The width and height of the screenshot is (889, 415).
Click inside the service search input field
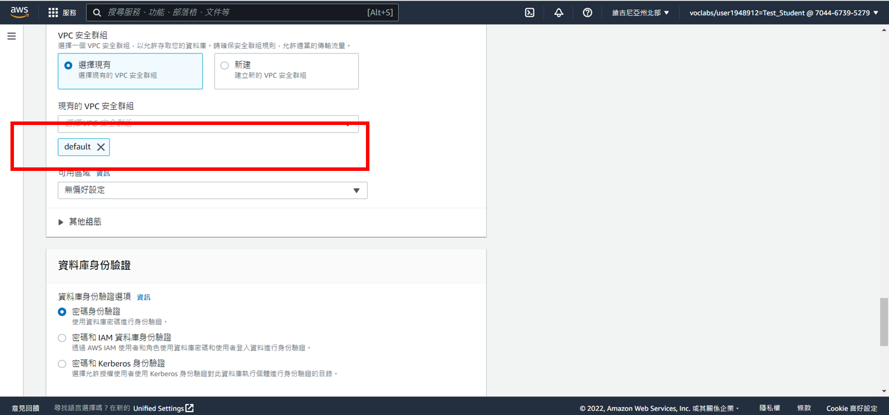click(x=233, y=12)
